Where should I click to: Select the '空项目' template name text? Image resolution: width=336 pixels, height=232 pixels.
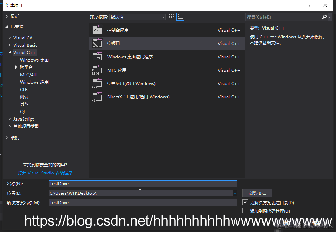[113, 43]
